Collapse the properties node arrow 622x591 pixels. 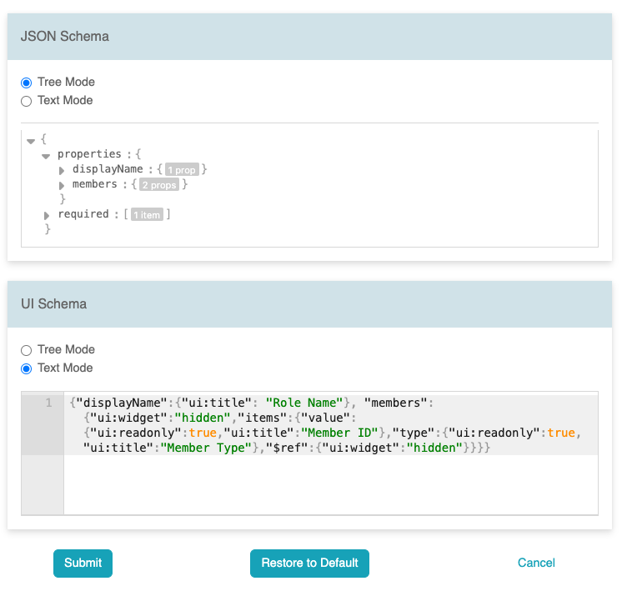[46, 156]
